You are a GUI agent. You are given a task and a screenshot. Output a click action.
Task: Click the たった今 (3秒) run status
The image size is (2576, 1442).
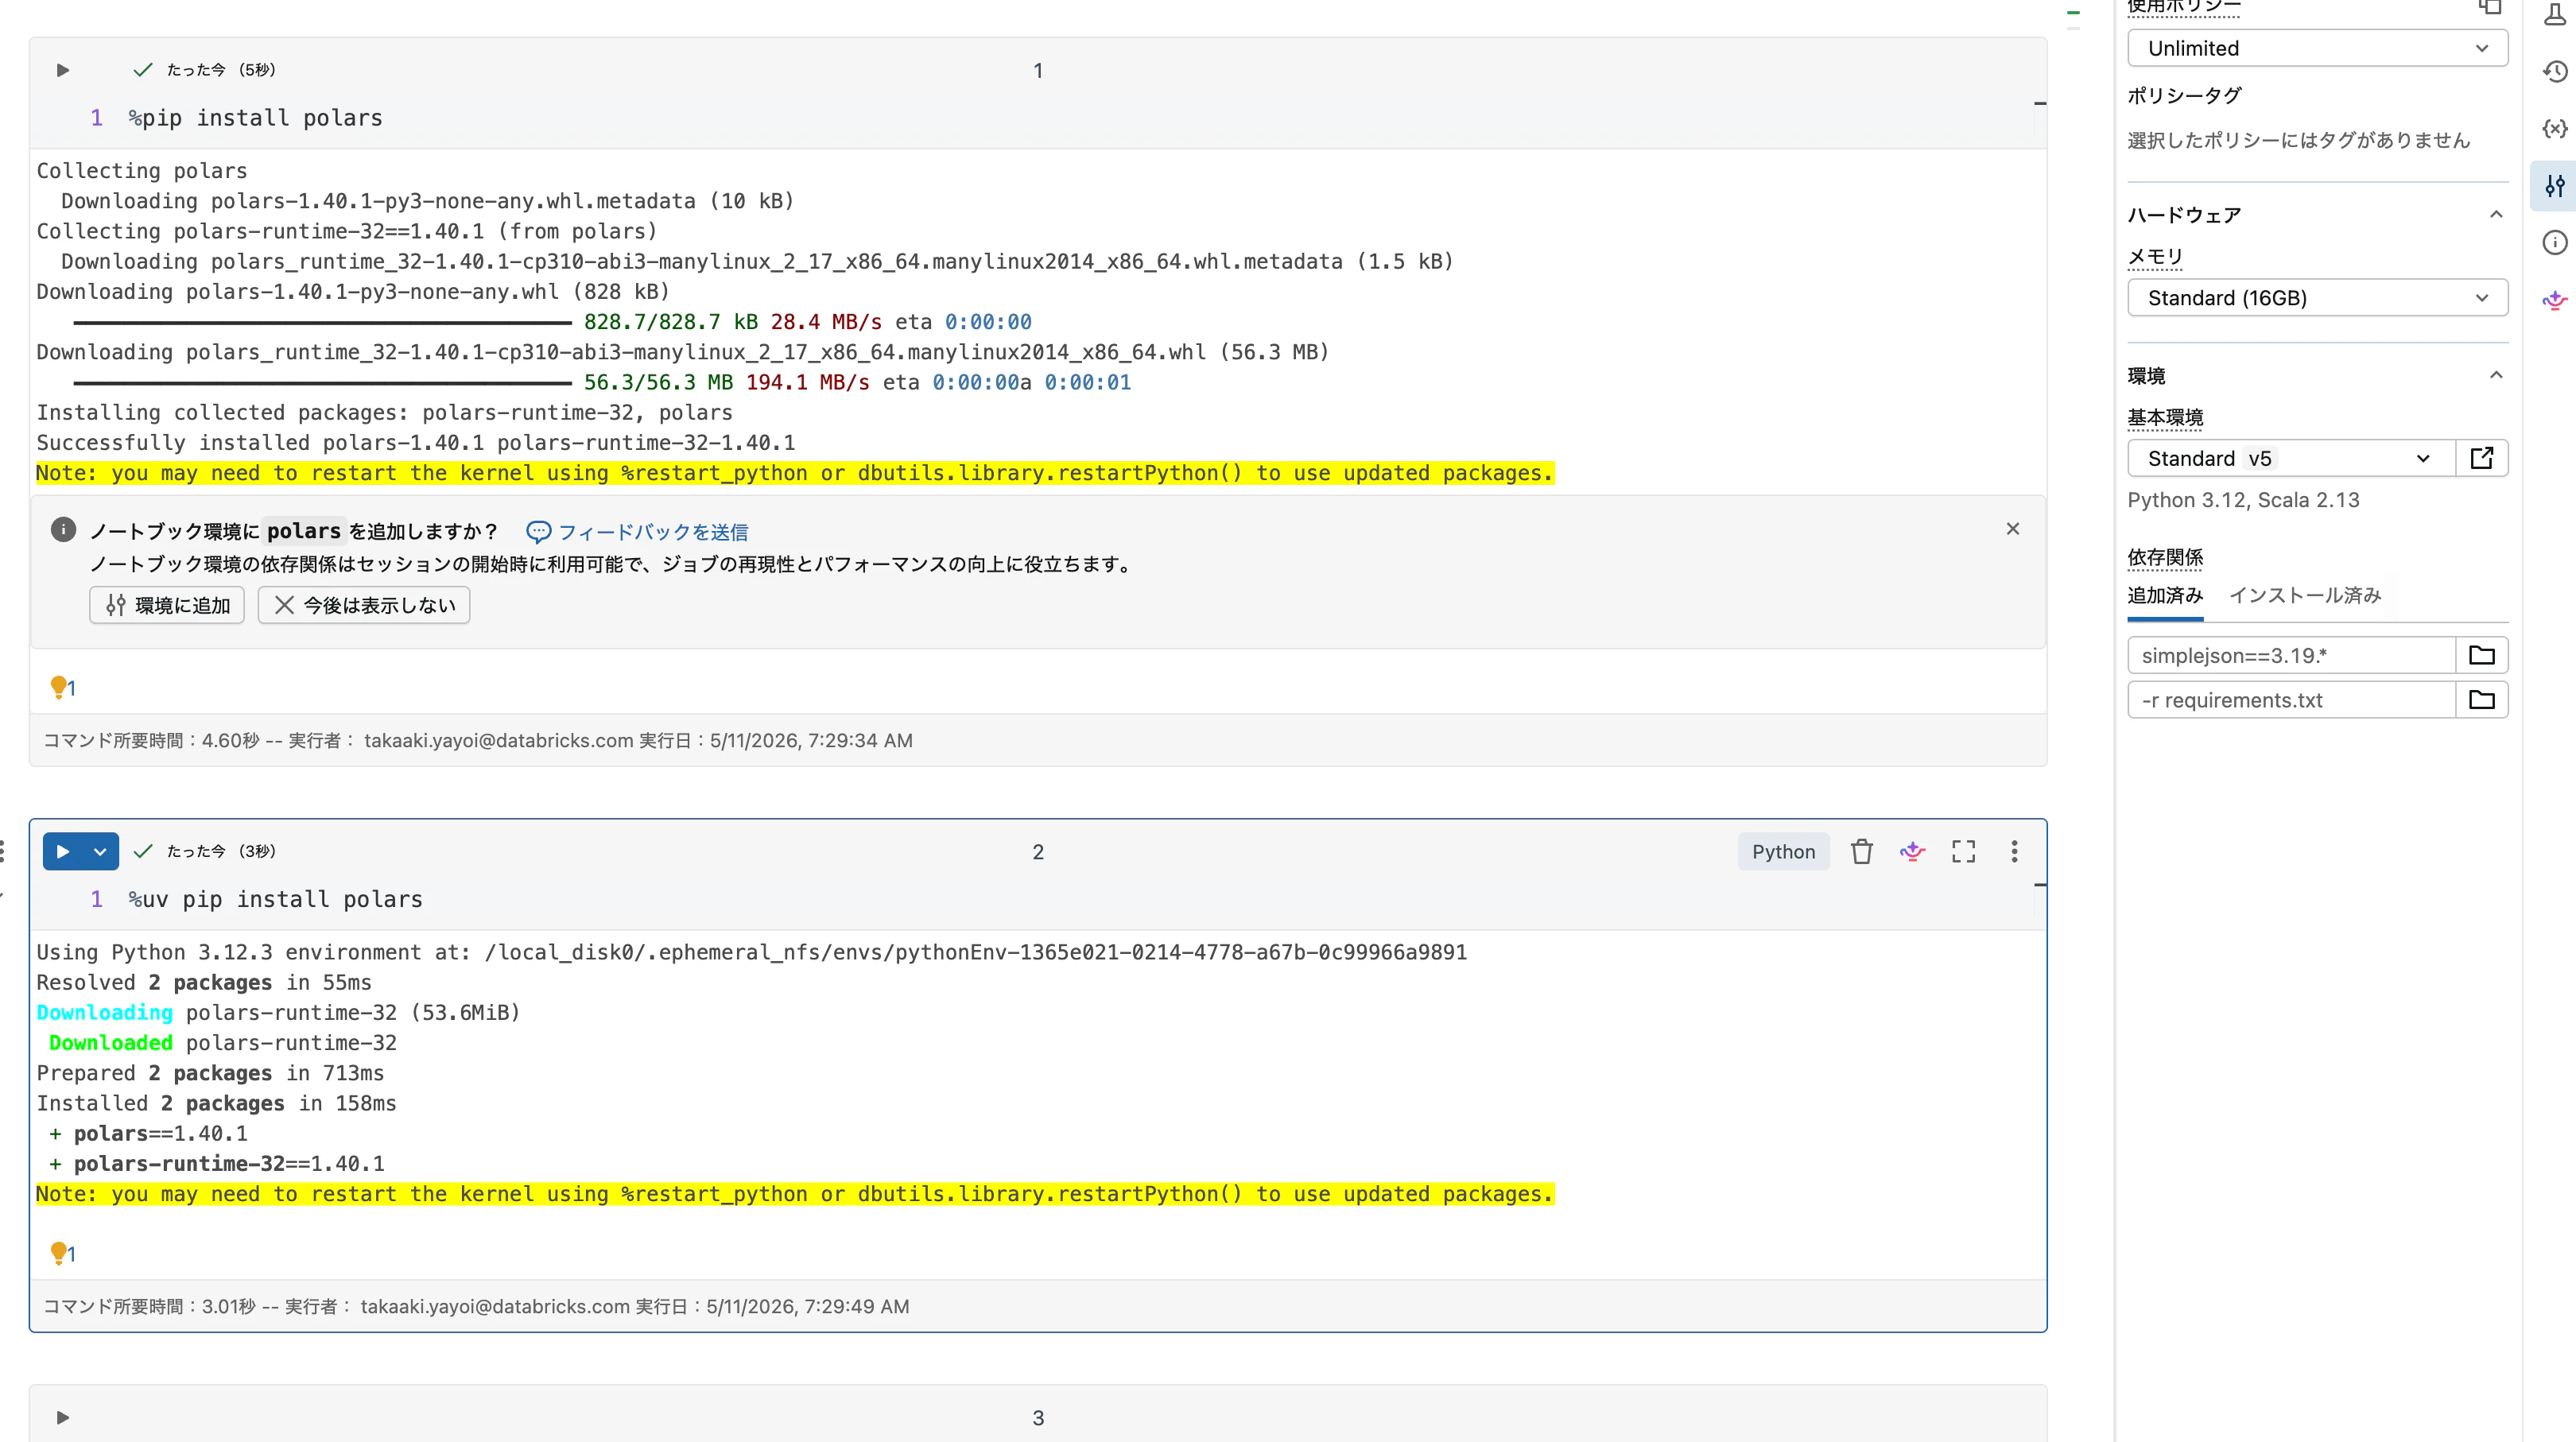click(221, 851)
